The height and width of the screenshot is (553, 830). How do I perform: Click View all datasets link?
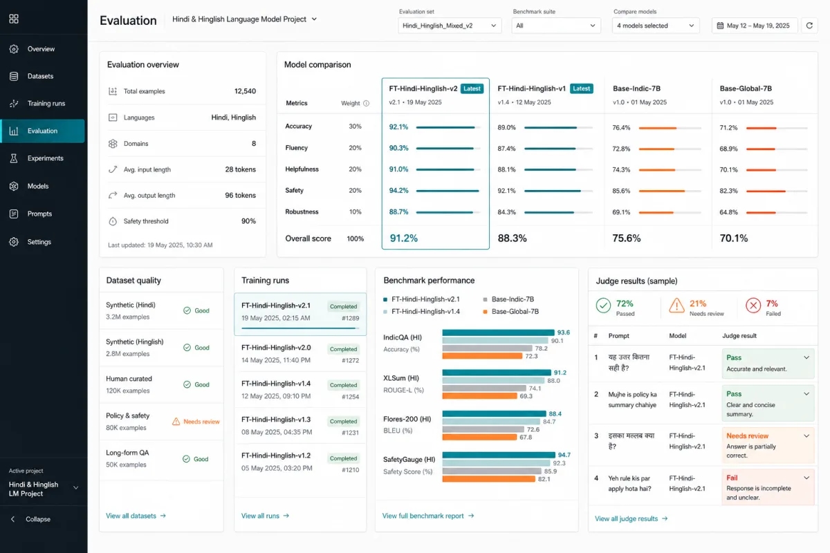136,516
